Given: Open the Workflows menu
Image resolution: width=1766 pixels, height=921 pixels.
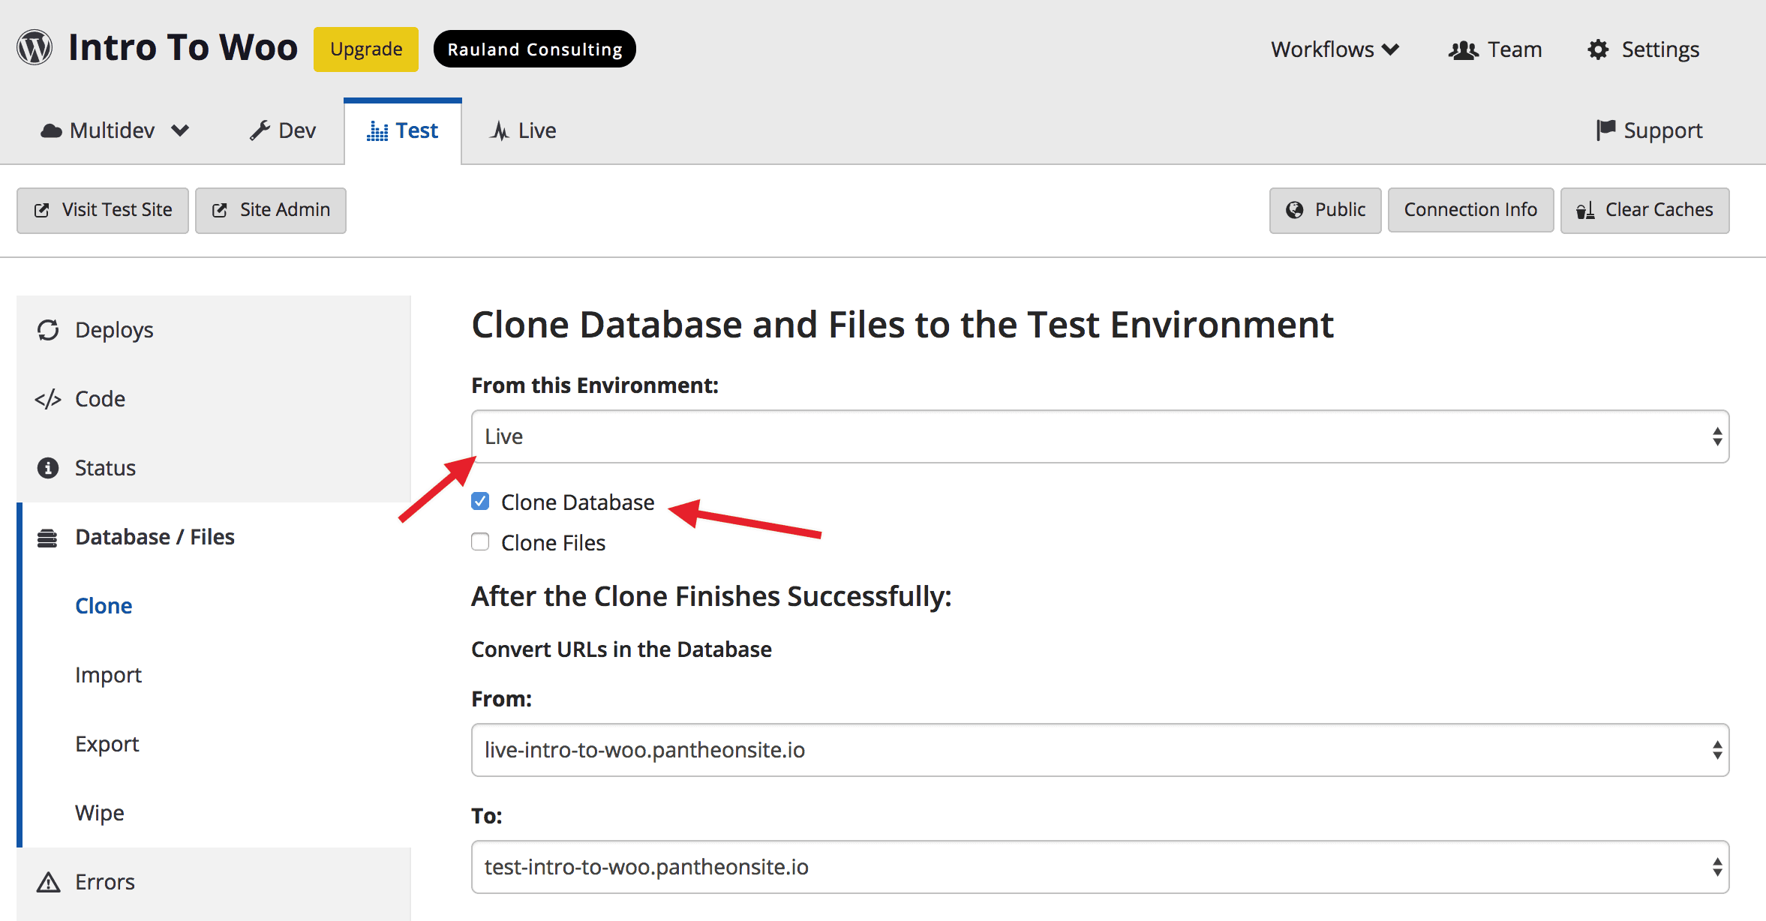Looking at the screenshot, I should click(x=1335, y=49).
